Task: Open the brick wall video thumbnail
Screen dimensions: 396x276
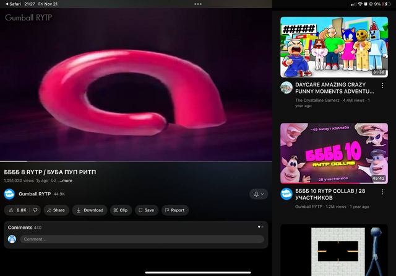Action: [334, 250]
